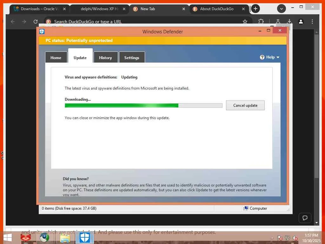The height and width of the screenshot is (244, 325).
Task: Open a new browser tab with plus button
Action: point(255,9)
